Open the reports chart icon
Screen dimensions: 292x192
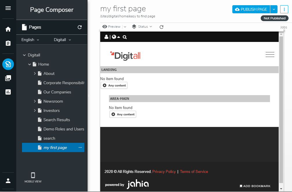pos(8,92)
